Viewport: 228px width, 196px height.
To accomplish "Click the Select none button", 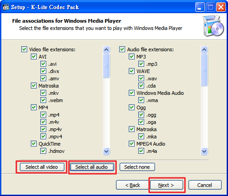I will [x=137, y=167].
